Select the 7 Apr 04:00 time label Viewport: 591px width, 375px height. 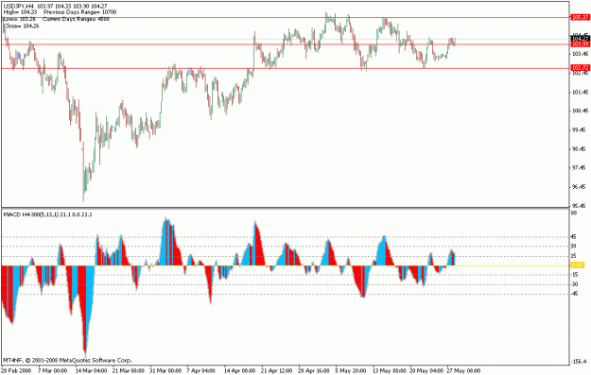201,371
